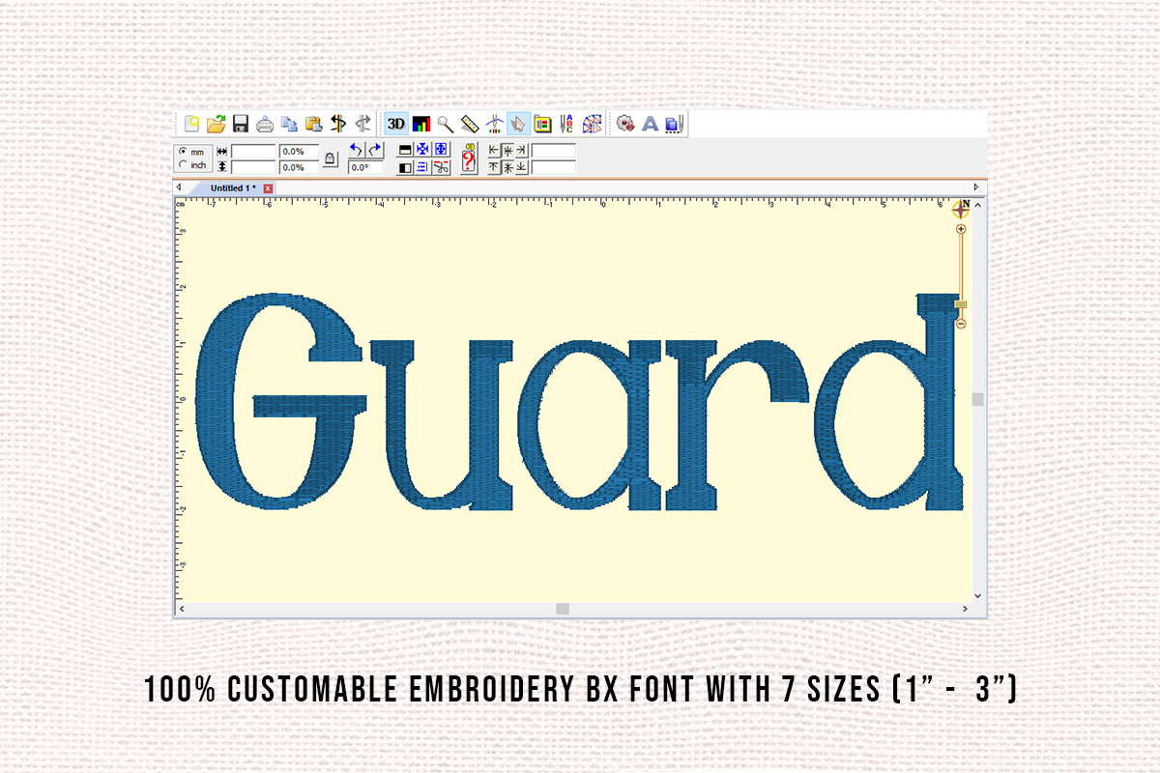This screenshot has height=773, width=1160.
Task: Click the blue A text icon
Action: click(x=651, y=124)
